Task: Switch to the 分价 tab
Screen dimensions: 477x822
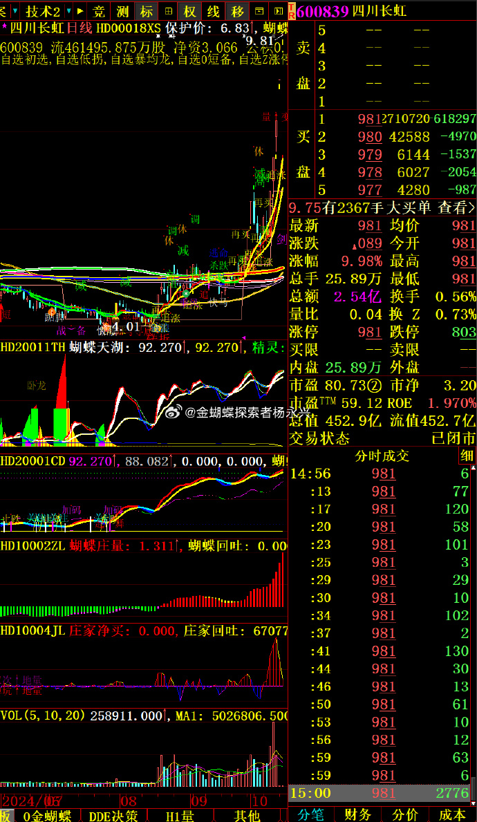Action: coord(405,814)
